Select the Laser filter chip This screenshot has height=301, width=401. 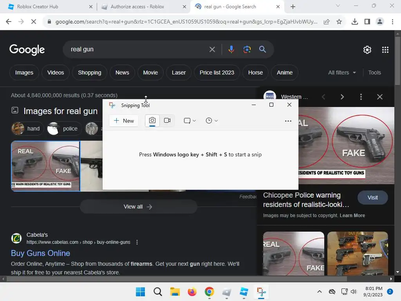click(x=179, y=73)
